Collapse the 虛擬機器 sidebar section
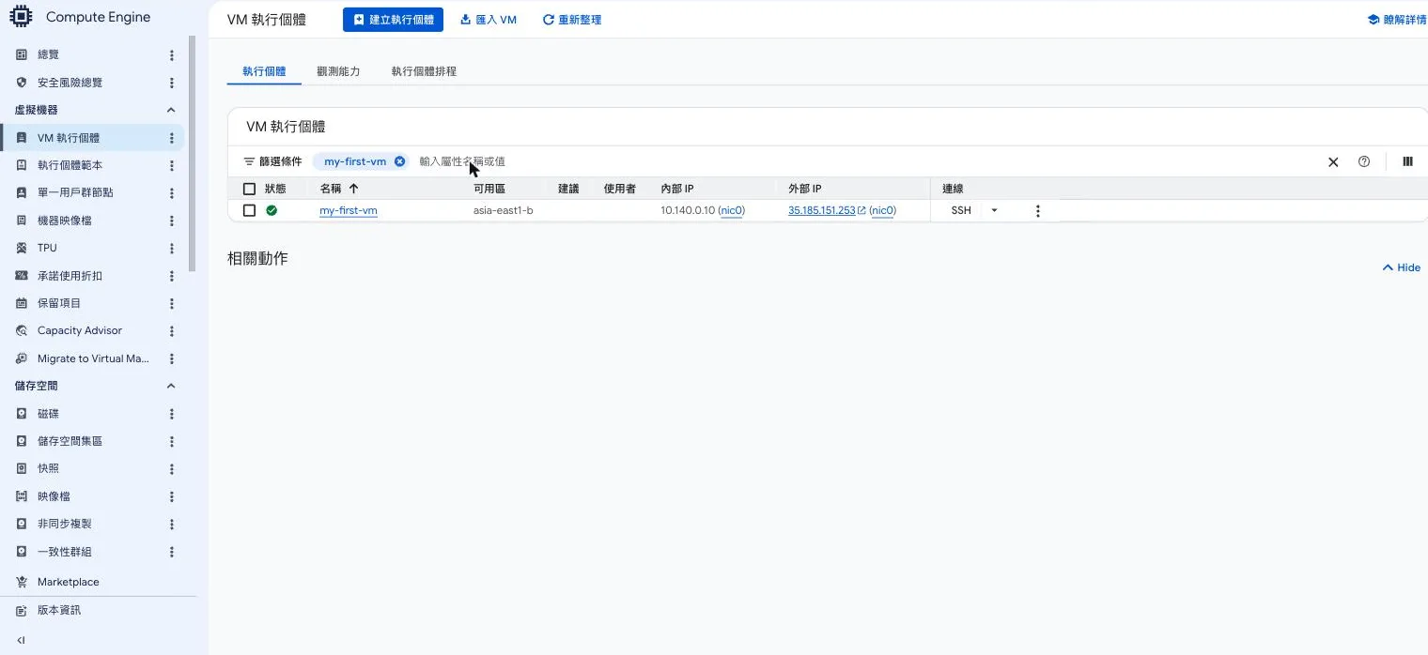Screen dimensions: 1428x655 [171, 110]
